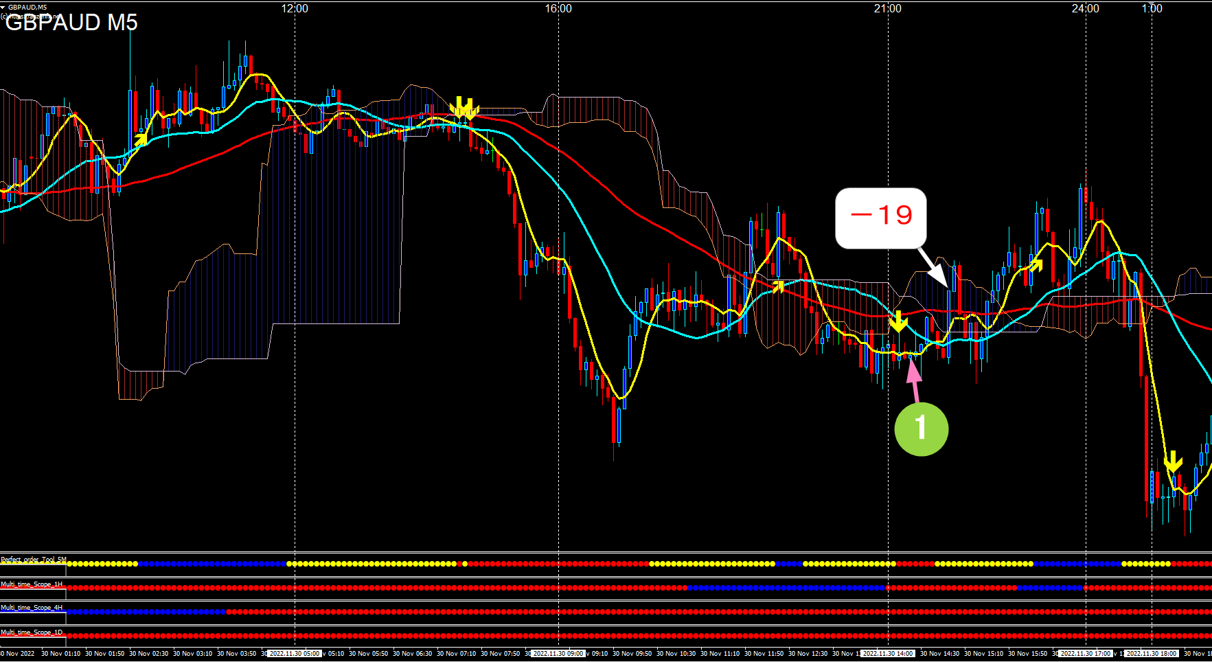Click the 30 Nov 14:30 axis label
The width and height of the screenshot is (1212, 662).
pos(939,654)
